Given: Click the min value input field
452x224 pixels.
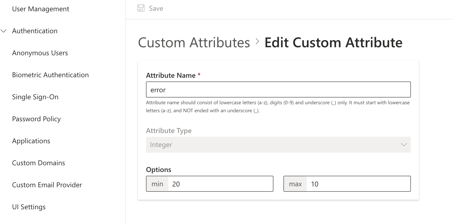Looking at the screenshot, I should [220, 184].
